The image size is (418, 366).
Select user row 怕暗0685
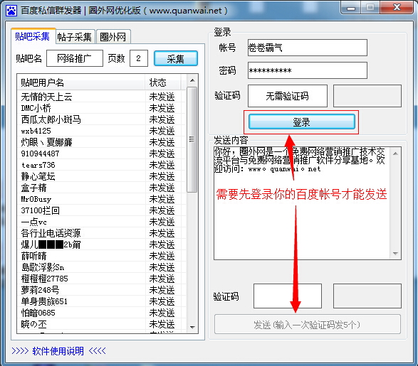click(x=101, y=313)
